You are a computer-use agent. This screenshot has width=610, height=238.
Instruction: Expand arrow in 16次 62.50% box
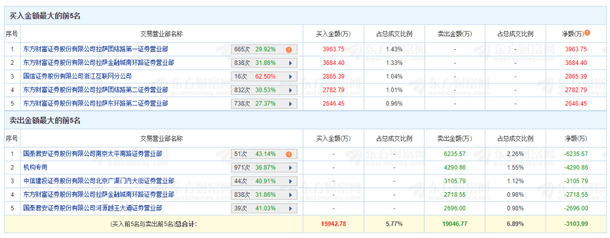[x=290, y=76]
